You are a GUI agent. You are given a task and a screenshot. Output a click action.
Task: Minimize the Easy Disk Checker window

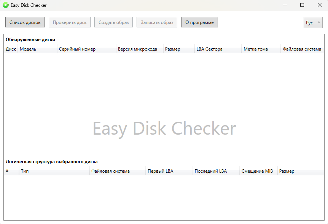pos(285,5)
